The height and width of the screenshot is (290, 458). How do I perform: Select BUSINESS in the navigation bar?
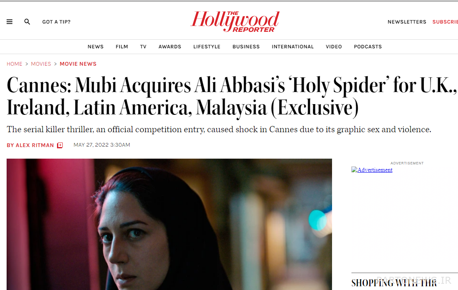point(246,47)
